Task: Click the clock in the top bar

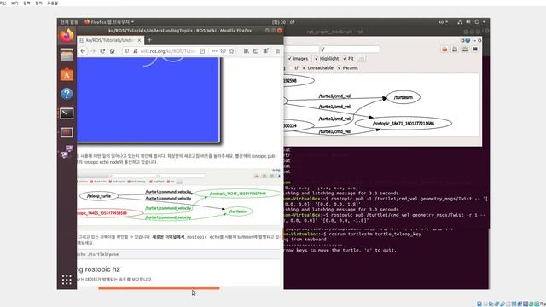Action: 283,22
